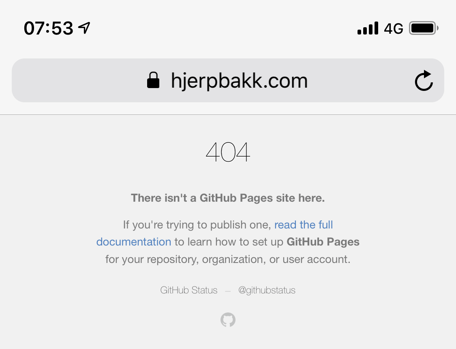Tap the location arrow in status bar
The image size is (456, 349).
tap(84, 28)
